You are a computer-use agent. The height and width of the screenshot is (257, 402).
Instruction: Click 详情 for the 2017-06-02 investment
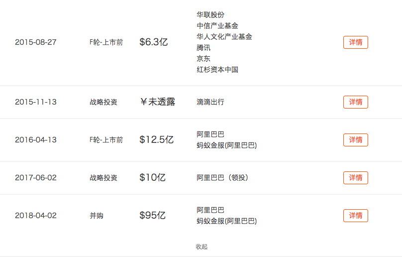pos(355,178)
